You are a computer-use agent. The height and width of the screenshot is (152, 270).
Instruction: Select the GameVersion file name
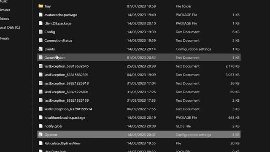click(55, 58)
